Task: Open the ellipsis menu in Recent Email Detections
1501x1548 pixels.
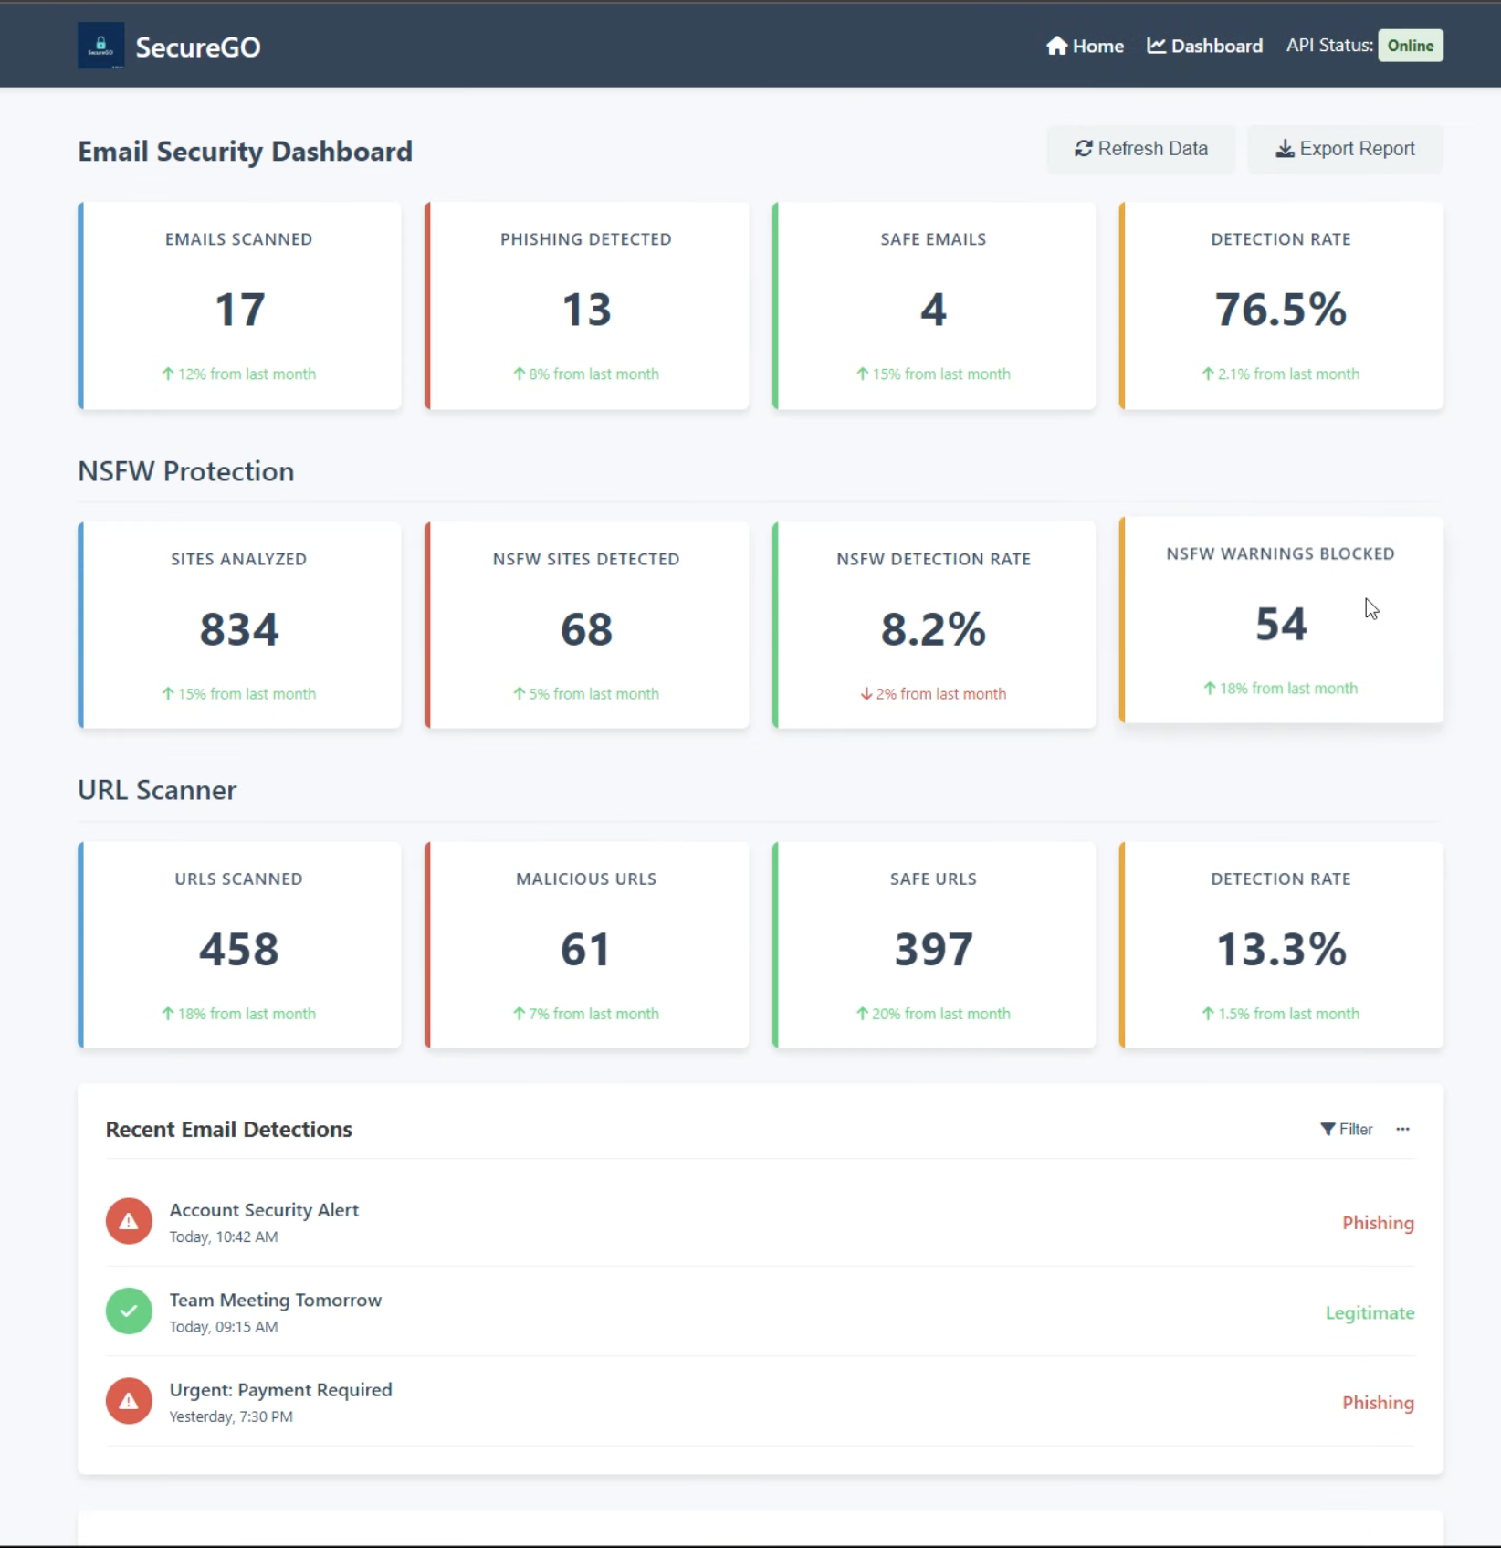Action: coord(1403,1130)
